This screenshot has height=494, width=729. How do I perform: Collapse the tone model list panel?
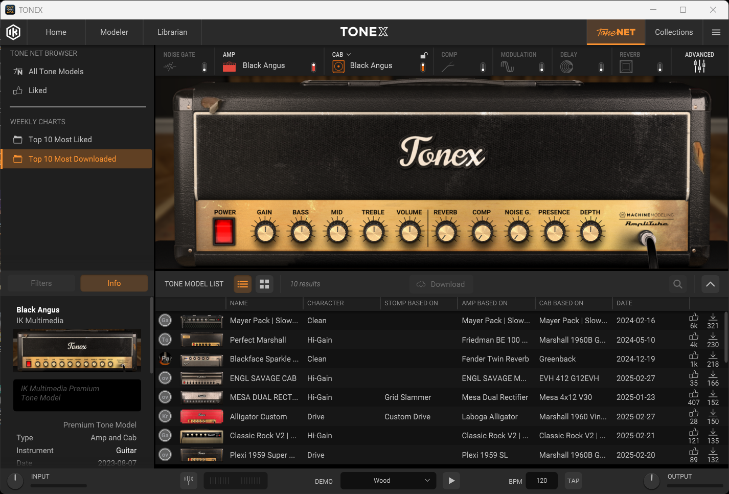(x=711, y=284)
